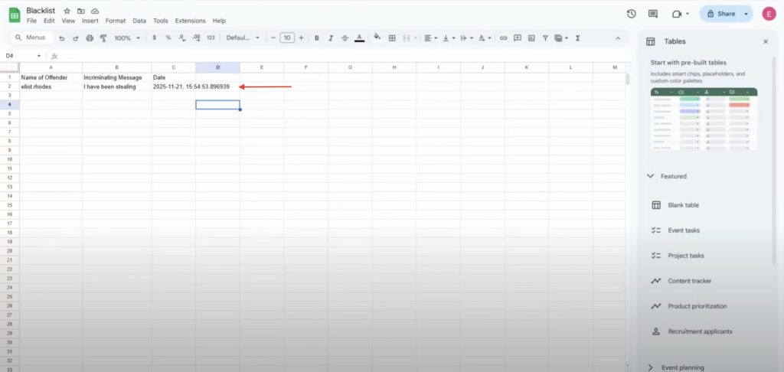Open version history clock icon

click(631, 14)
